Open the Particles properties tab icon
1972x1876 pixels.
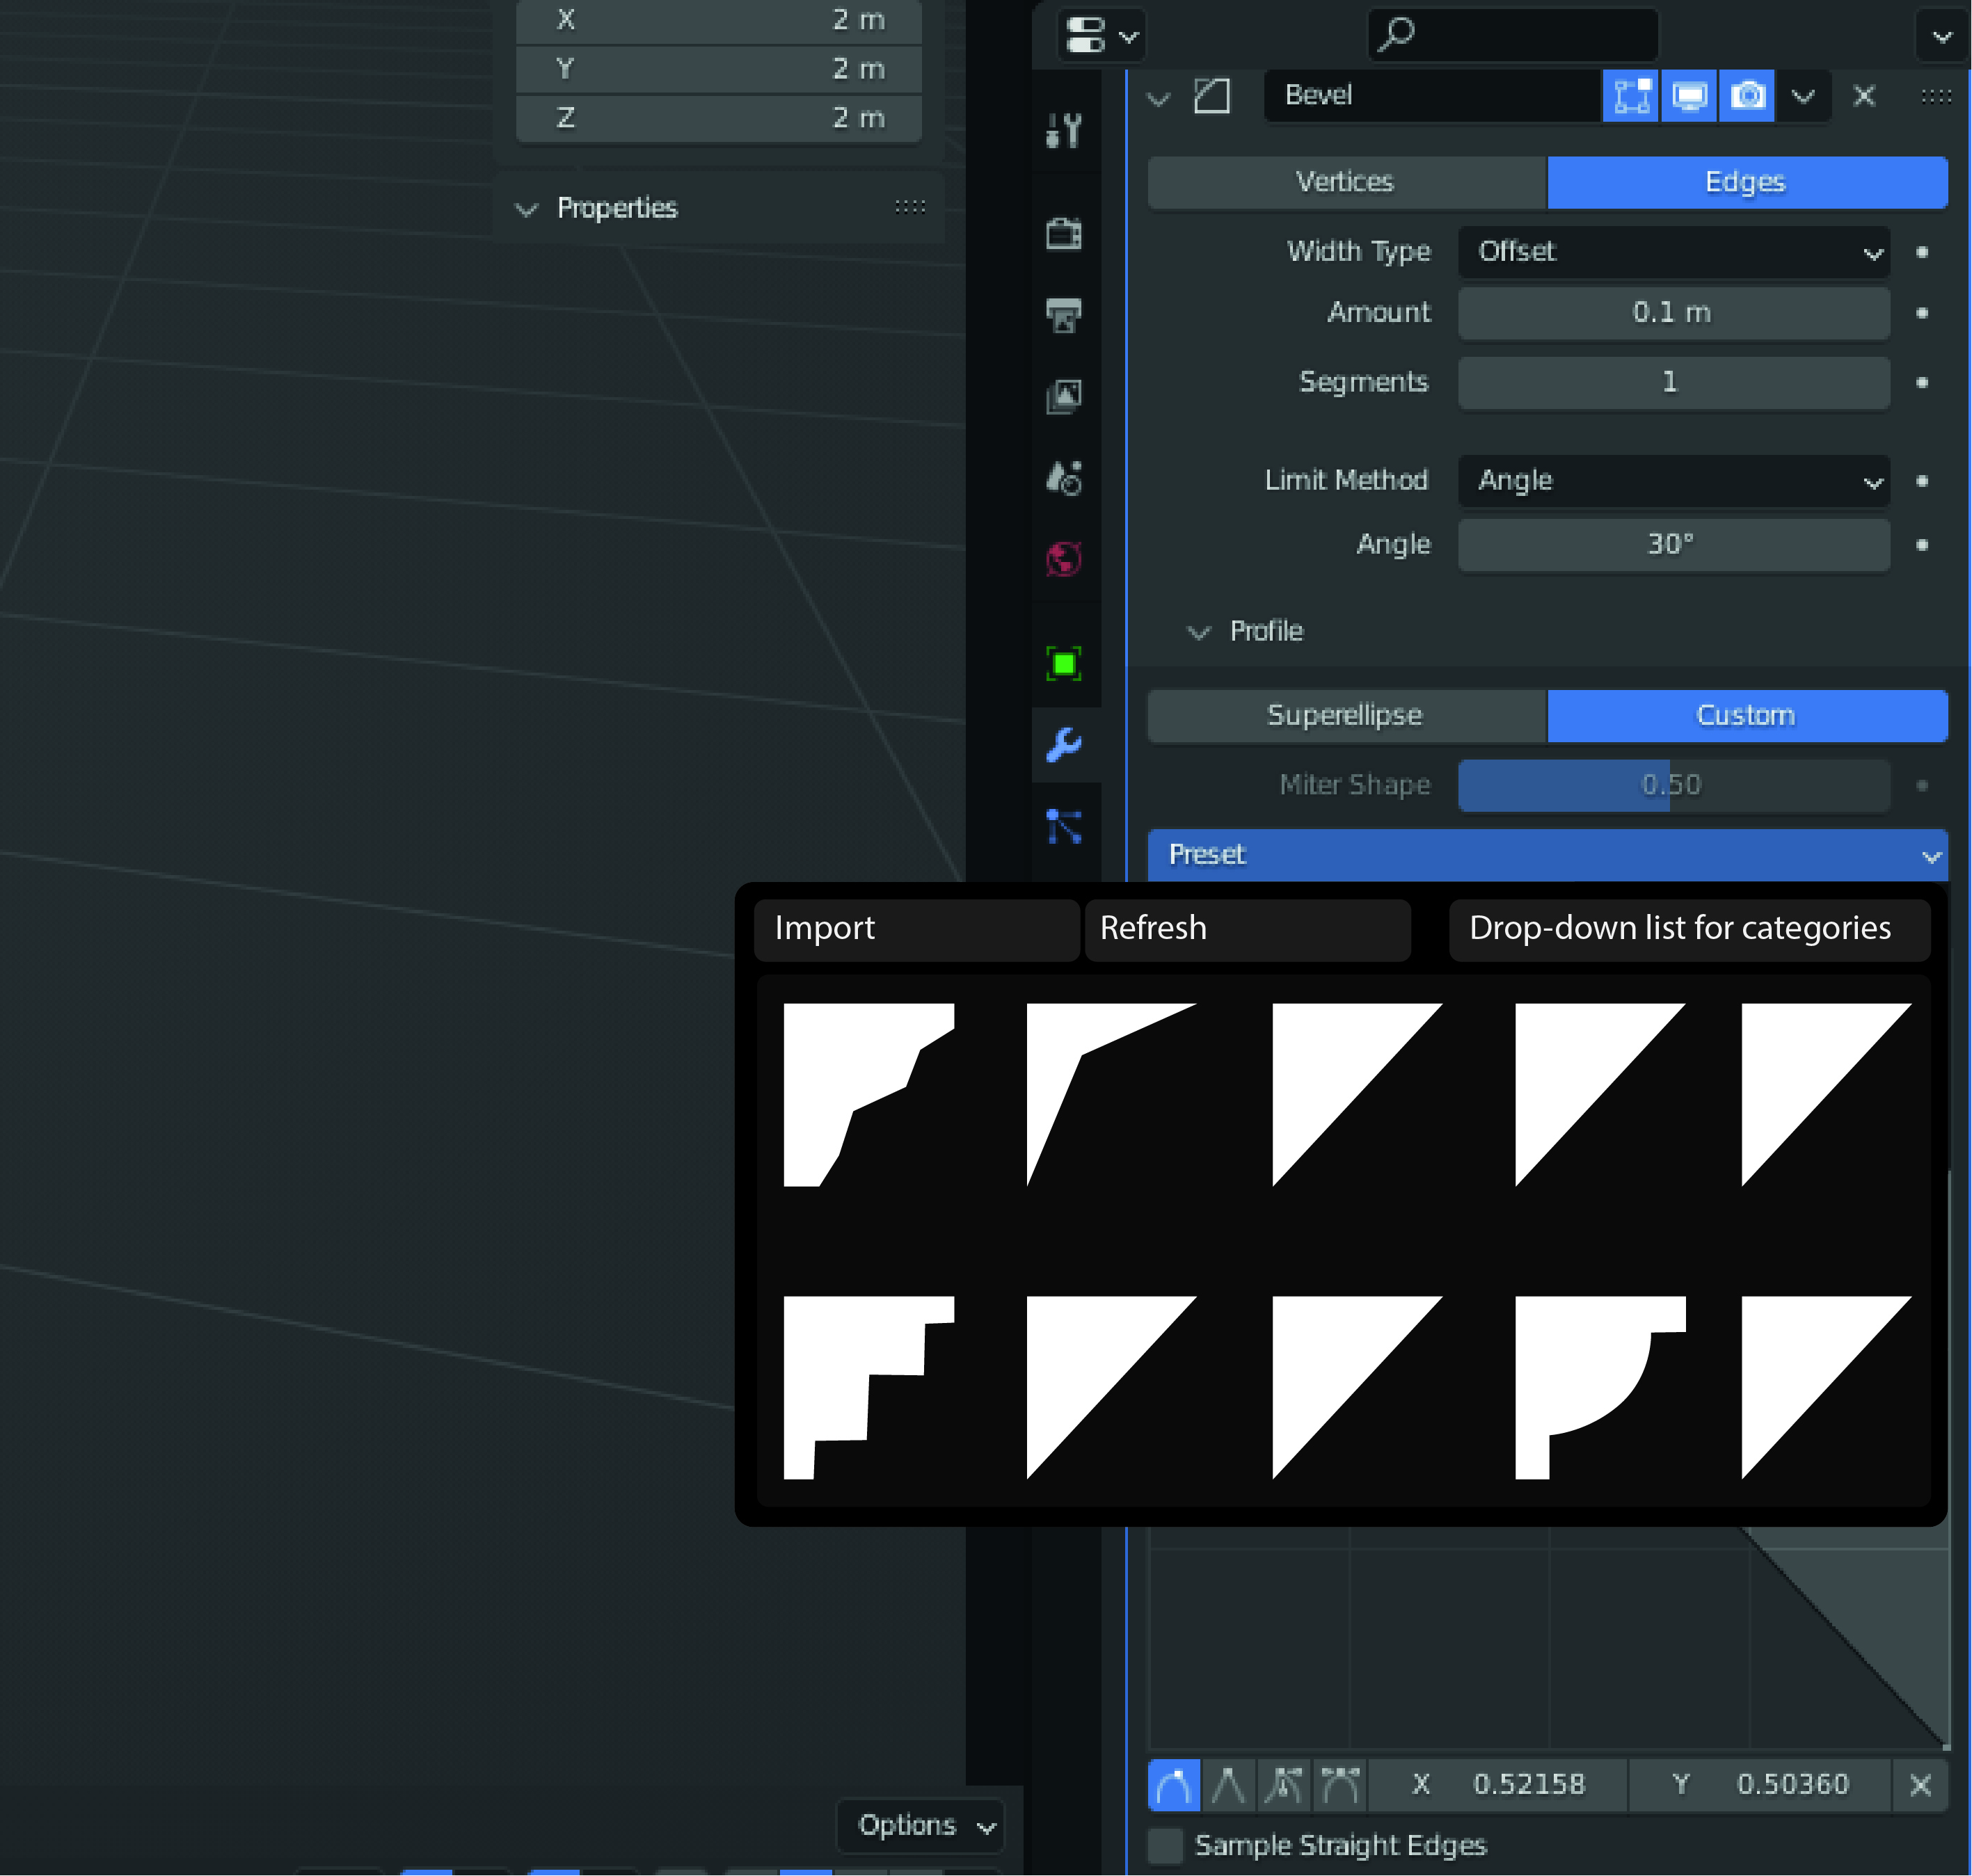coord(1063,827)
